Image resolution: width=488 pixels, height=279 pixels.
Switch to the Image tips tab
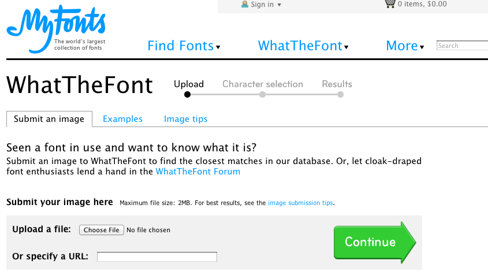point(186,119)
